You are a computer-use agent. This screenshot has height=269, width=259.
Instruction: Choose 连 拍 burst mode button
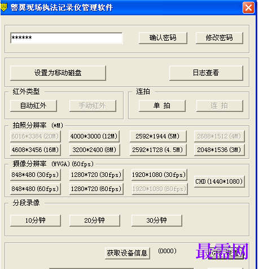coord(220,106)
